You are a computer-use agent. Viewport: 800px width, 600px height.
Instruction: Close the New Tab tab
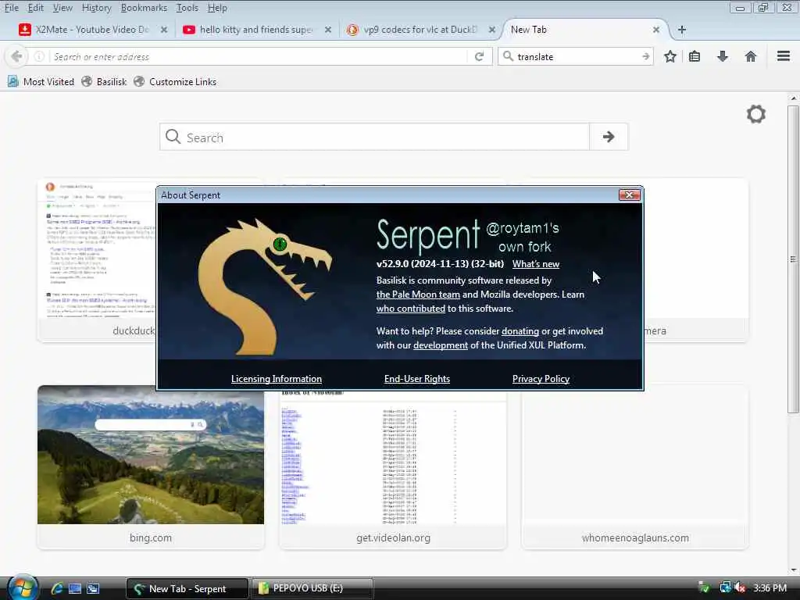656,30
